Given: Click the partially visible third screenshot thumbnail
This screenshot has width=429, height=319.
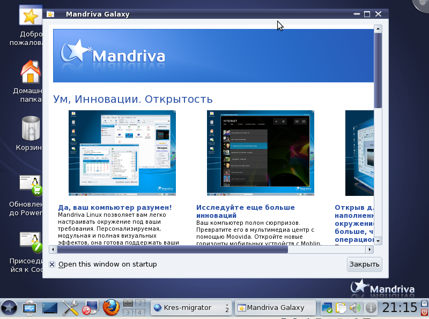Looking at the screenshot, I should point(359,153).
